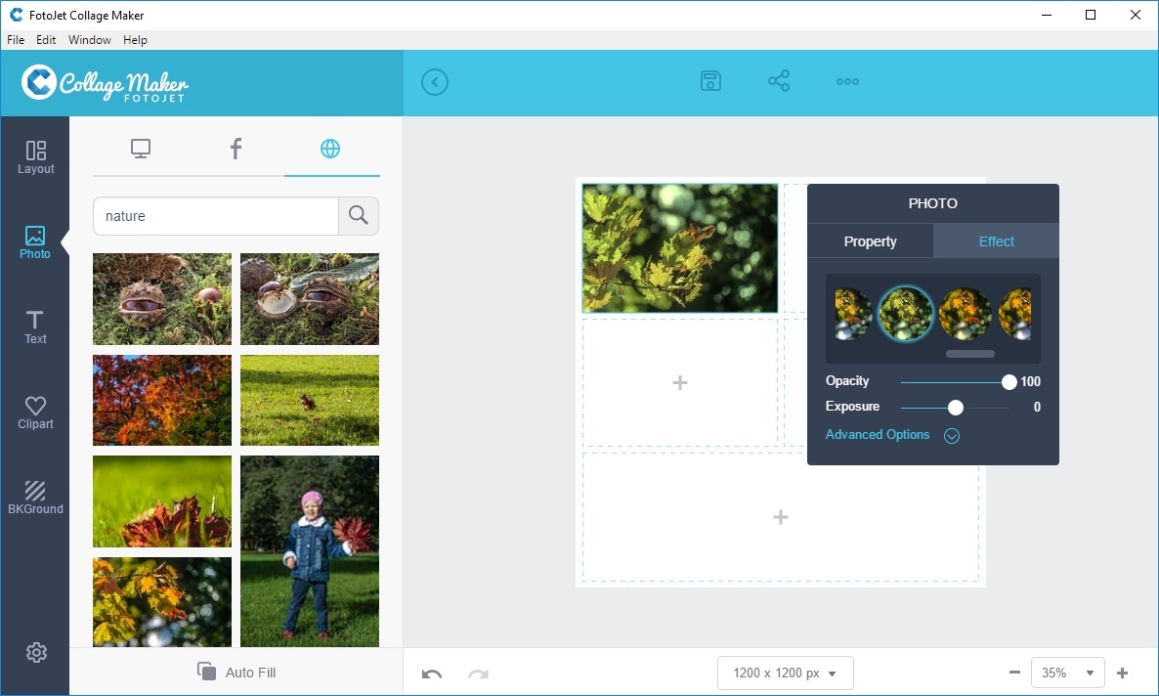
Task: Click the Auto Fill button
Action: pos(236,673)
